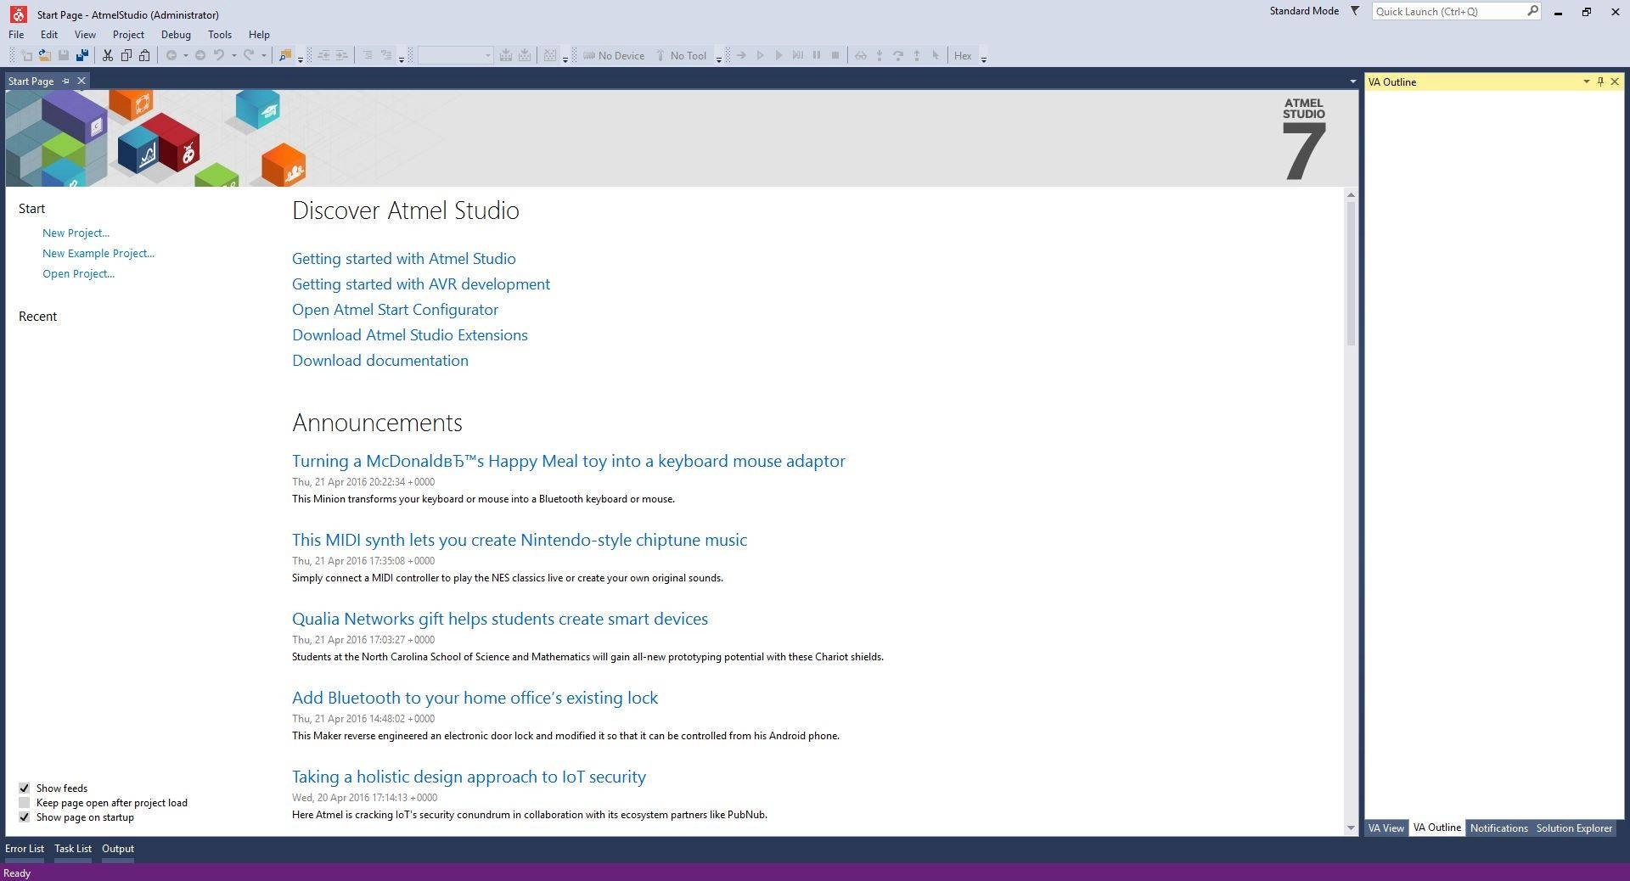The image size is (1630, 881).
Task: Click the Find in Files icon
Action: (285, 55)
